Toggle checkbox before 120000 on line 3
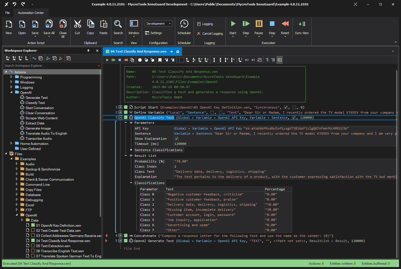This screenshot has width=401, height=269. tap(294, 118)
